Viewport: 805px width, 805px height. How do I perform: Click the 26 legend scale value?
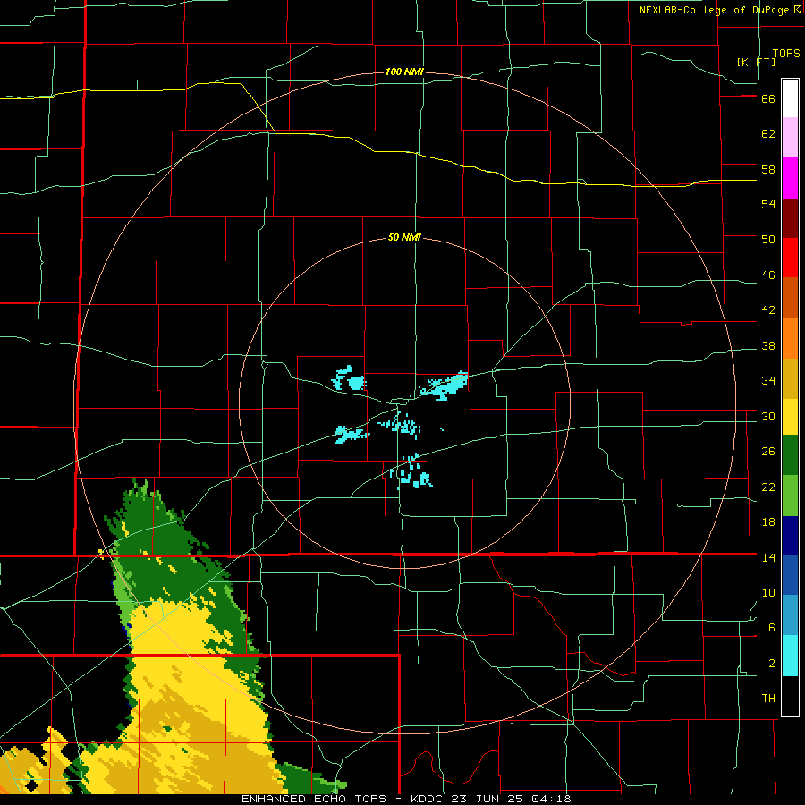[x=768, y=452]
